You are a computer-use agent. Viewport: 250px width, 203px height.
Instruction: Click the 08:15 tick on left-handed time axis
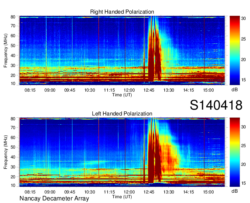30,192
